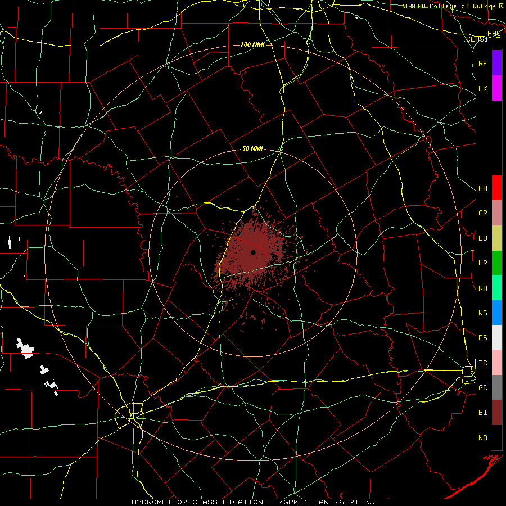Click the black radar site dot

pyautogui.click(x=253, y=252)
